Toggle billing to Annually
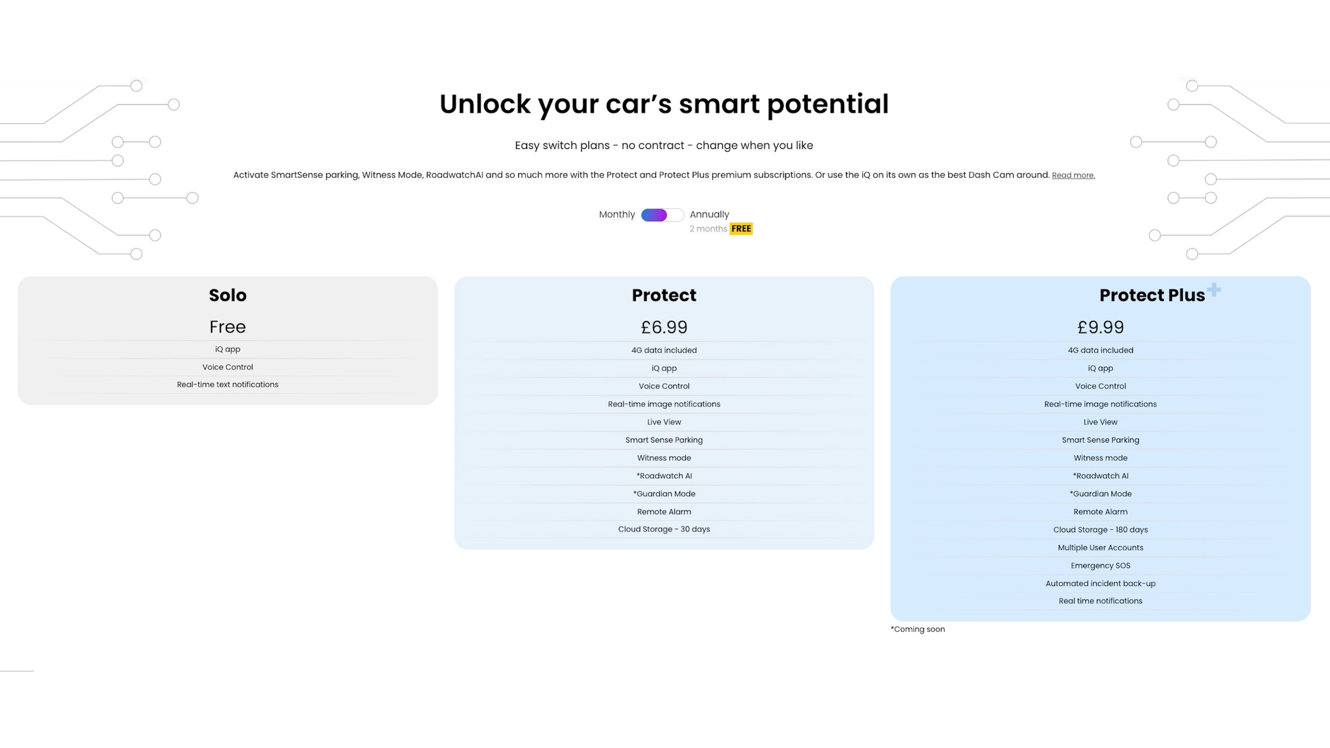 click(x=710, y=214)
